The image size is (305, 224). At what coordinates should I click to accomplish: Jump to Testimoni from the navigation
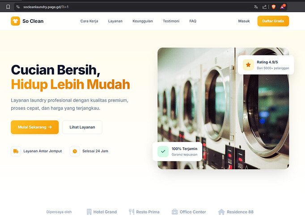click(x=171, y=21)
